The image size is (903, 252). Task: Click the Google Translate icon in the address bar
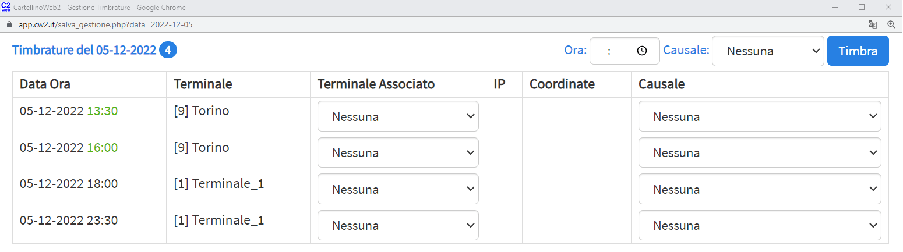[x=872, y=25]
